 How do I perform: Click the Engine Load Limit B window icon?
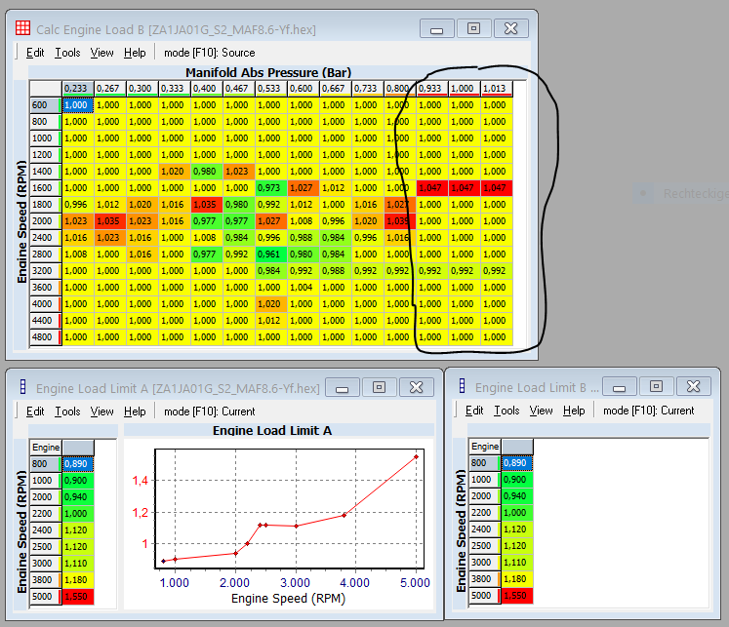click(462, 387)
